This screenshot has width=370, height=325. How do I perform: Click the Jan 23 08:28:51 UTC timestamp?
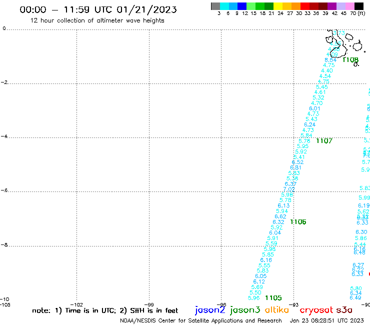327,321
